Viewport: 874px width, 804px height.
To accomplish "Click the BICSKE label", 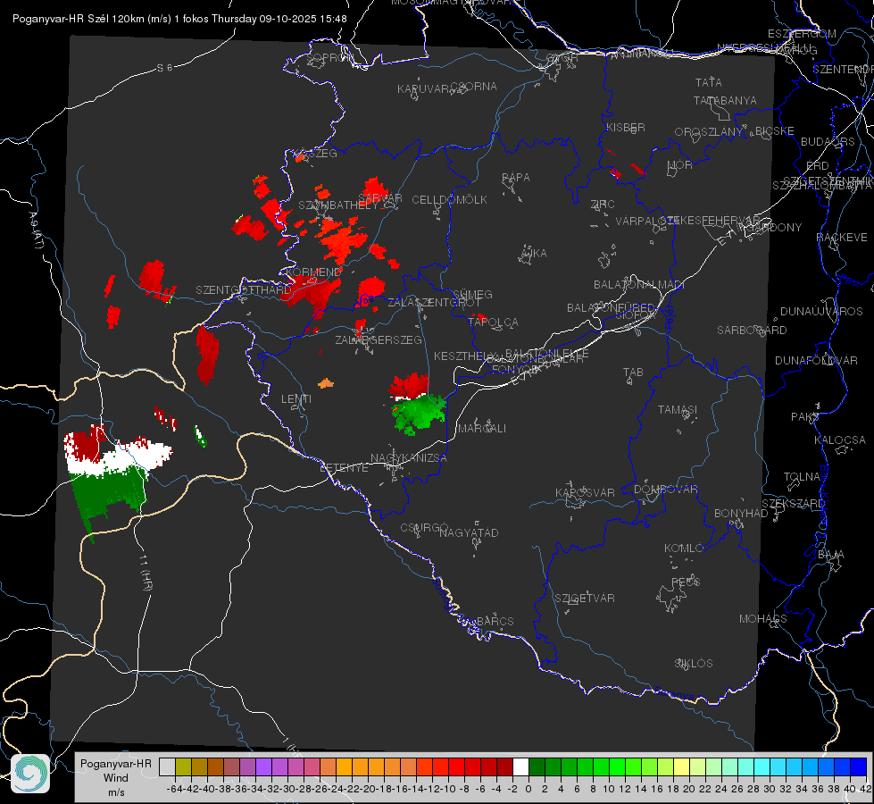I will tap(775, 131).
